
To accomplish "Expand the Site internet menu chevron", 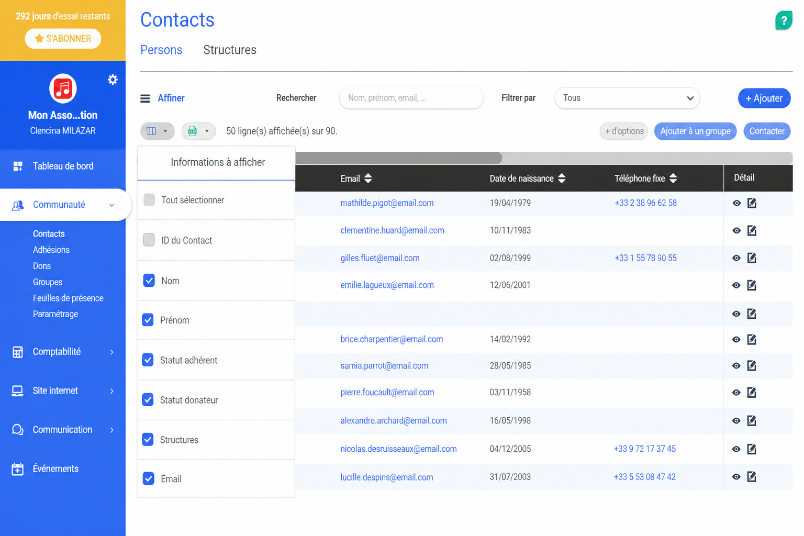I will click(x=111, y=391).
